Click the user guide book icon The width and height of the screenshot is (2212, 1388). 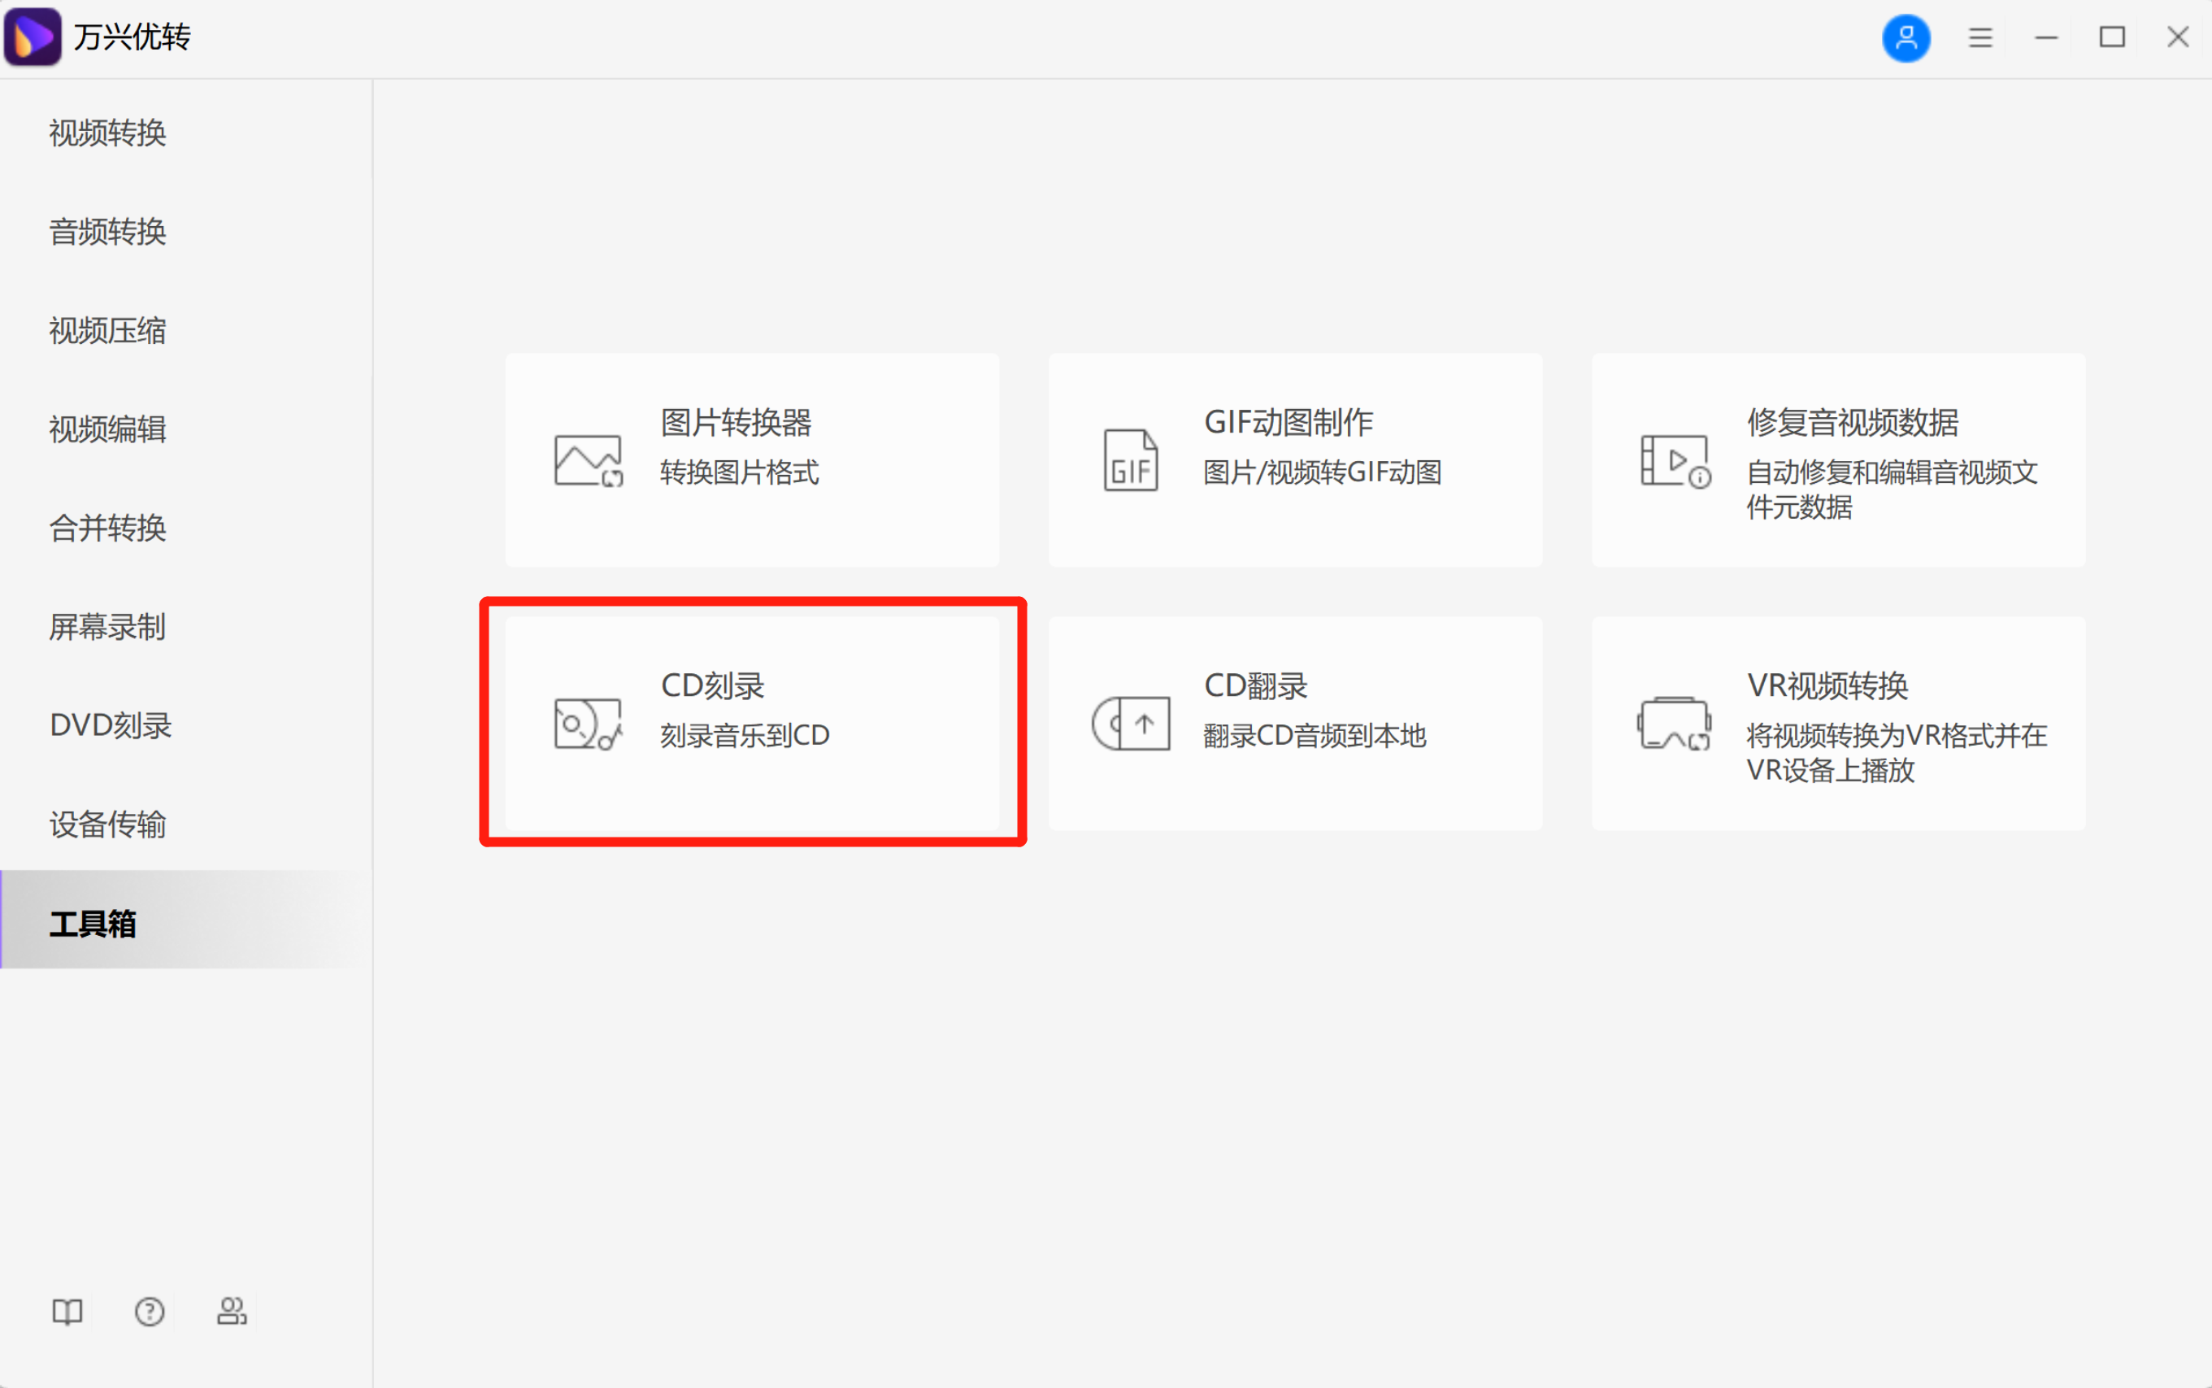click(67, 1311)
